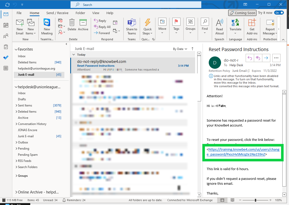Open the People view in sidebar

(6, 36)
